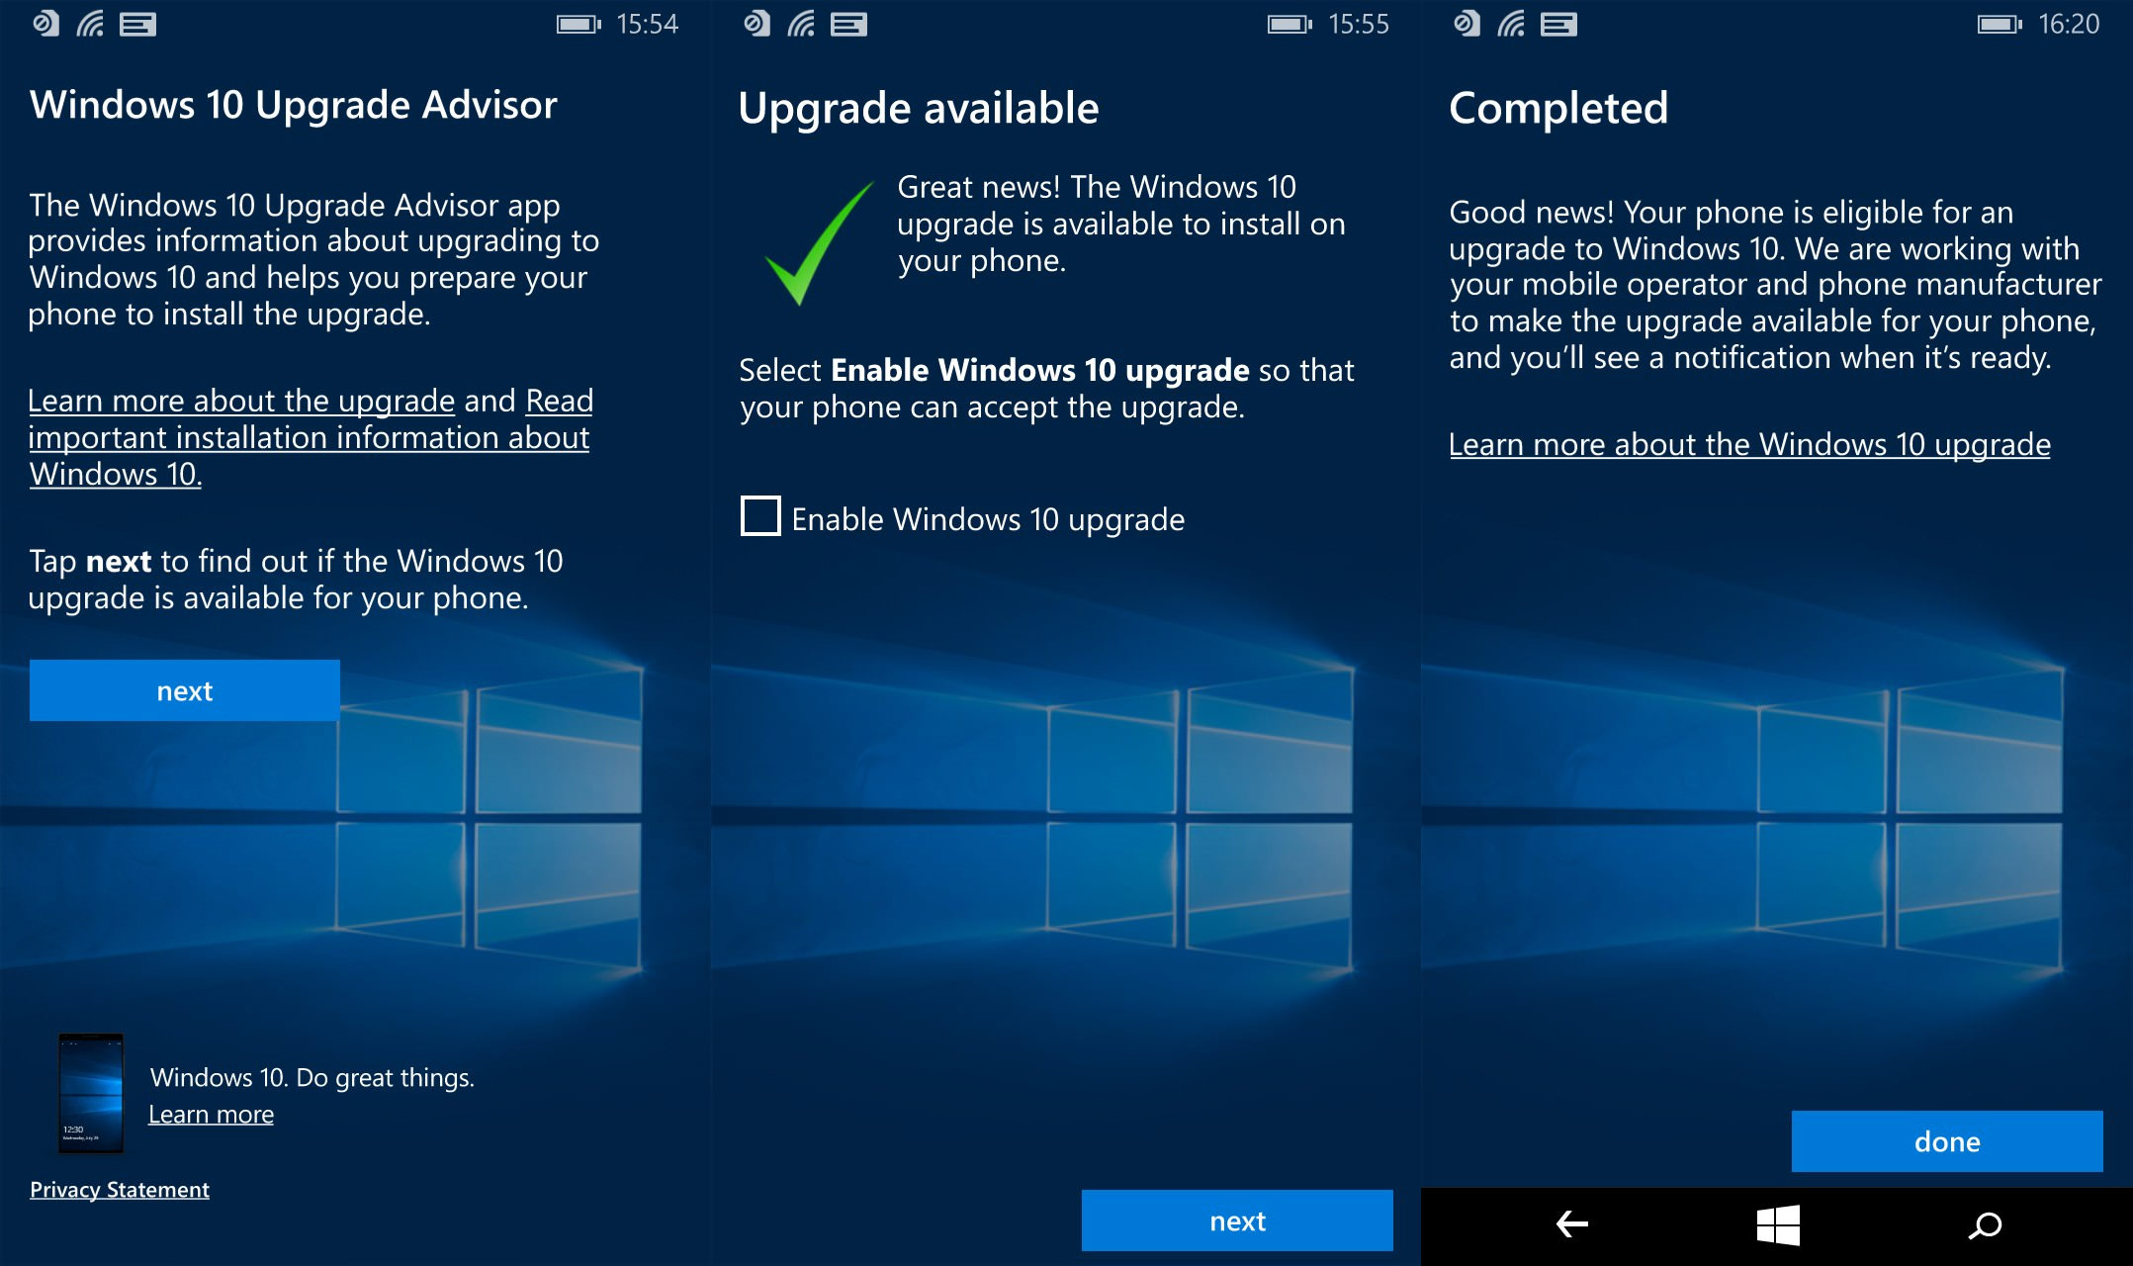Click next on the Upgrade available screen
Viewport: 2133px width, 1266px height.
(1236, 1221)
